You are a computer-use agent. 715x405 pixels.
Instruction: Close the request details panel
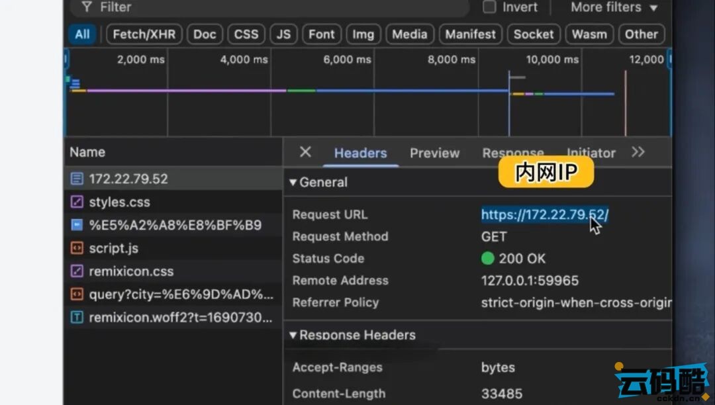click(305, 152)
